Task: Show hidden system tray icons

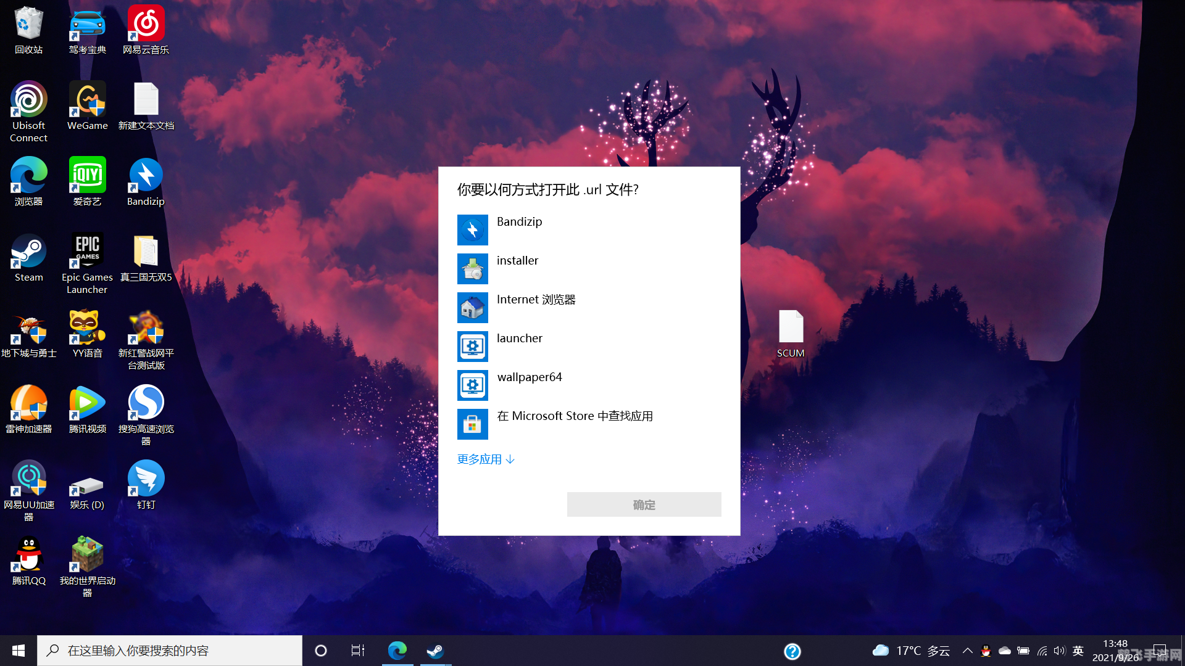Action: 967,651
